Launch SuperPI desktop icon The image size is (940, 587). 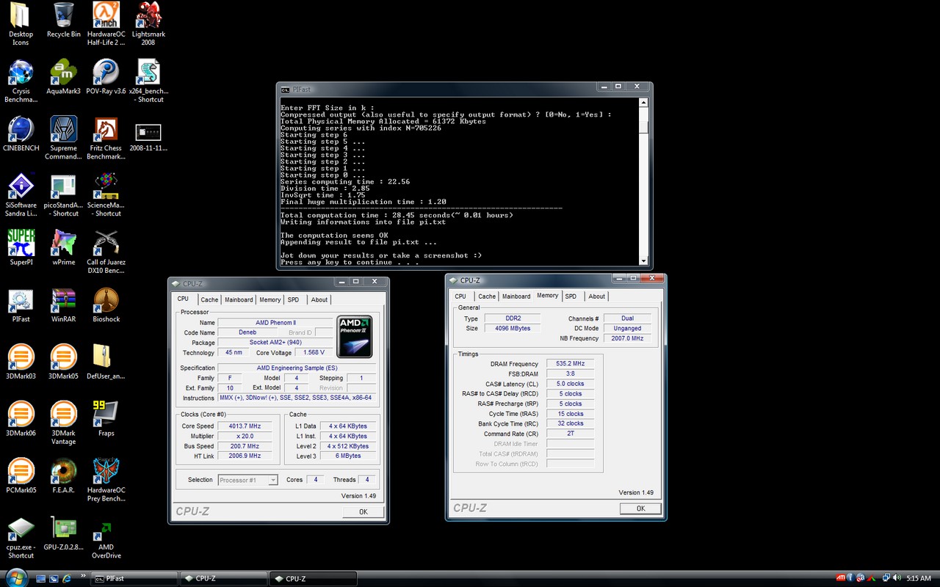point(21,248)
